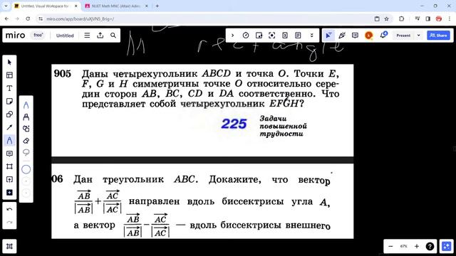Image resolution: width=456 pixels, height=256 pixels.
Task: Pick the third pen color preset
Action: point(26,193)
